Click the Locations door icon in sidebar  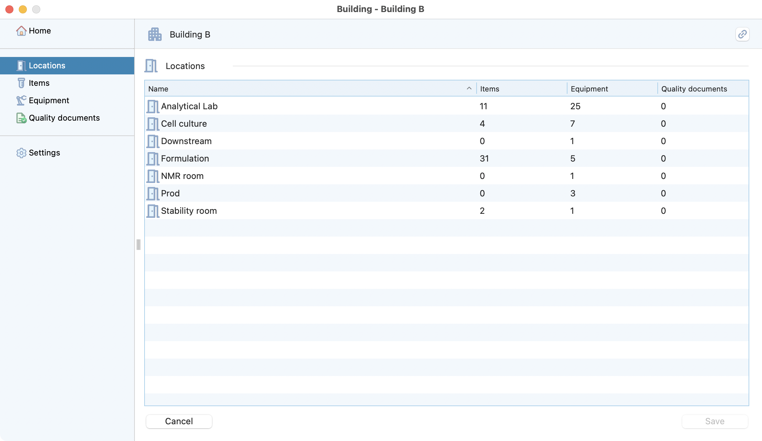click(21, 66)
